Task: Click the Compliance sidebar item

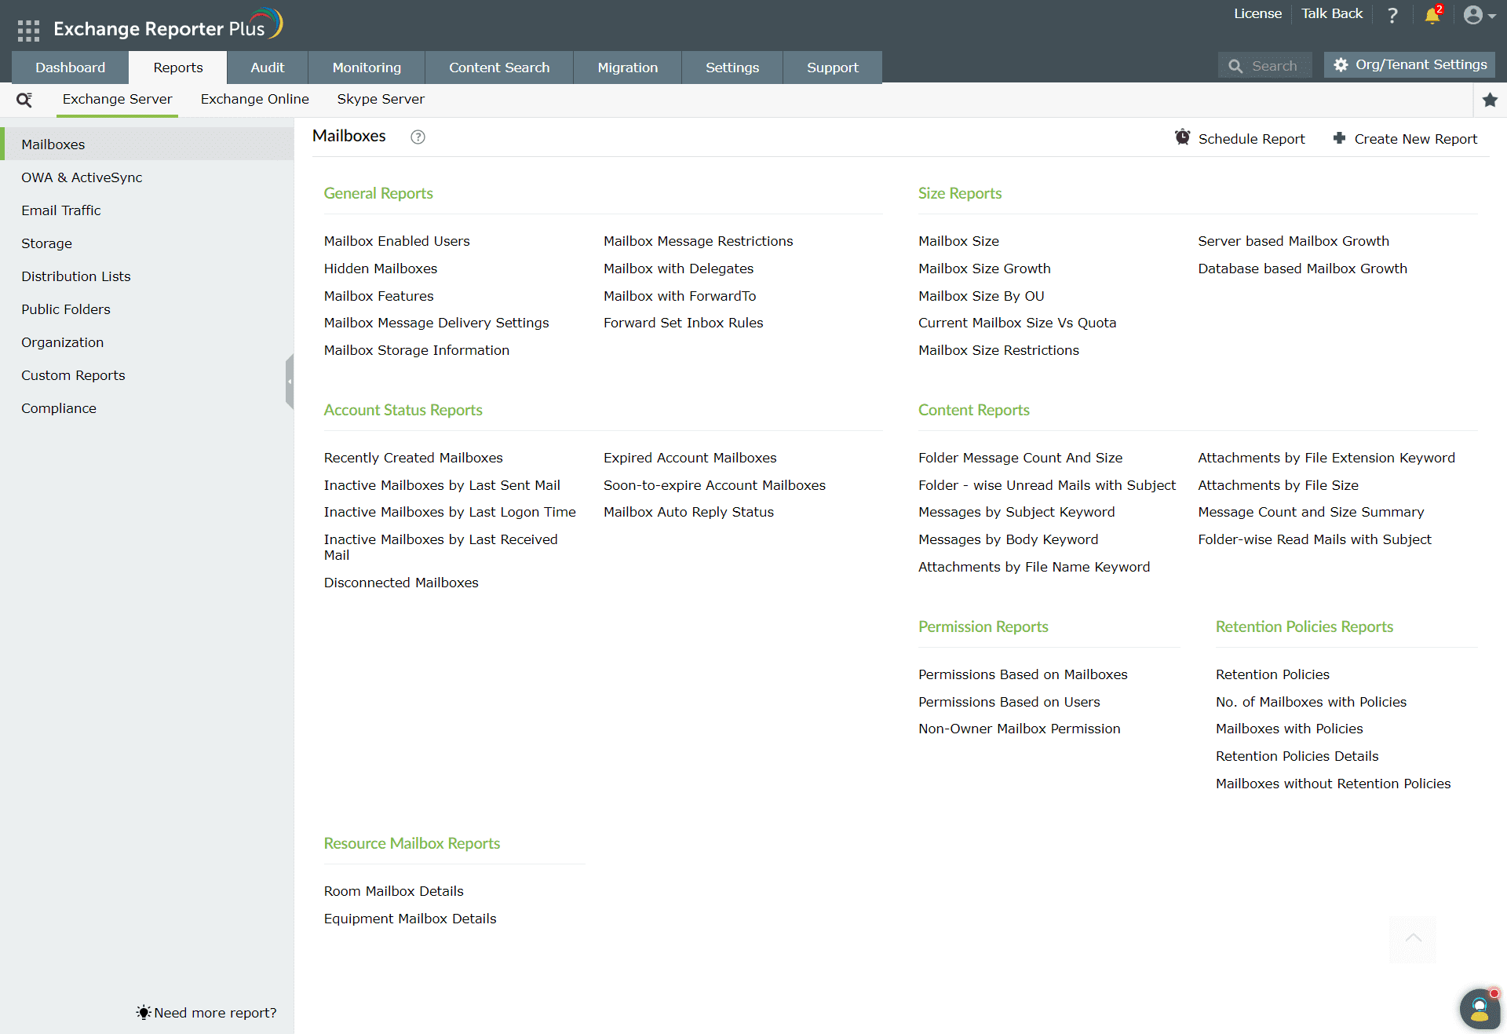Action: [58, 407]
